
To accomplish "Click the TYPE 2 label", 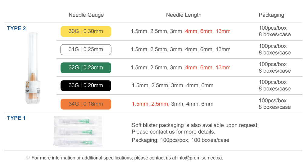I will [x=16, y=28].
